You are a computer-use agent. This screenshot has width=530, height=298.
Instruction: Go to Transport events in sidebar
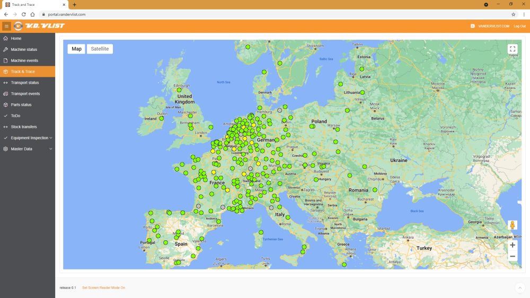pyautogui.click(x=25, y=94)
